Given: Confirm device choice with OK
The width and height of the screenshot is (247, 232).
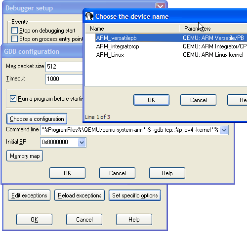Looking at the screenshot, I should click(x=151, y=100).
